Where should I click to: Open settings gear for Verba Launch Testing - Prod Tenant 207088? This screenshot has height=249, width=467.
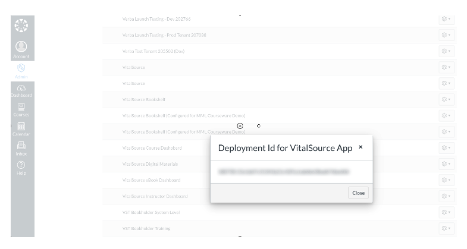pos(446,35)
